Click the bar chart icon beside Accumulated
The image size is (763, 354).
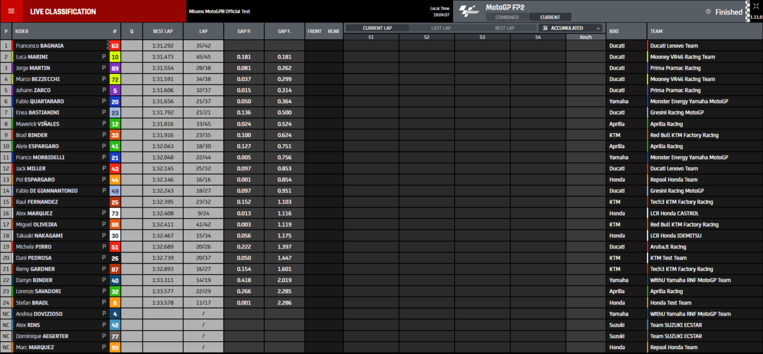[x=545, y=28]
